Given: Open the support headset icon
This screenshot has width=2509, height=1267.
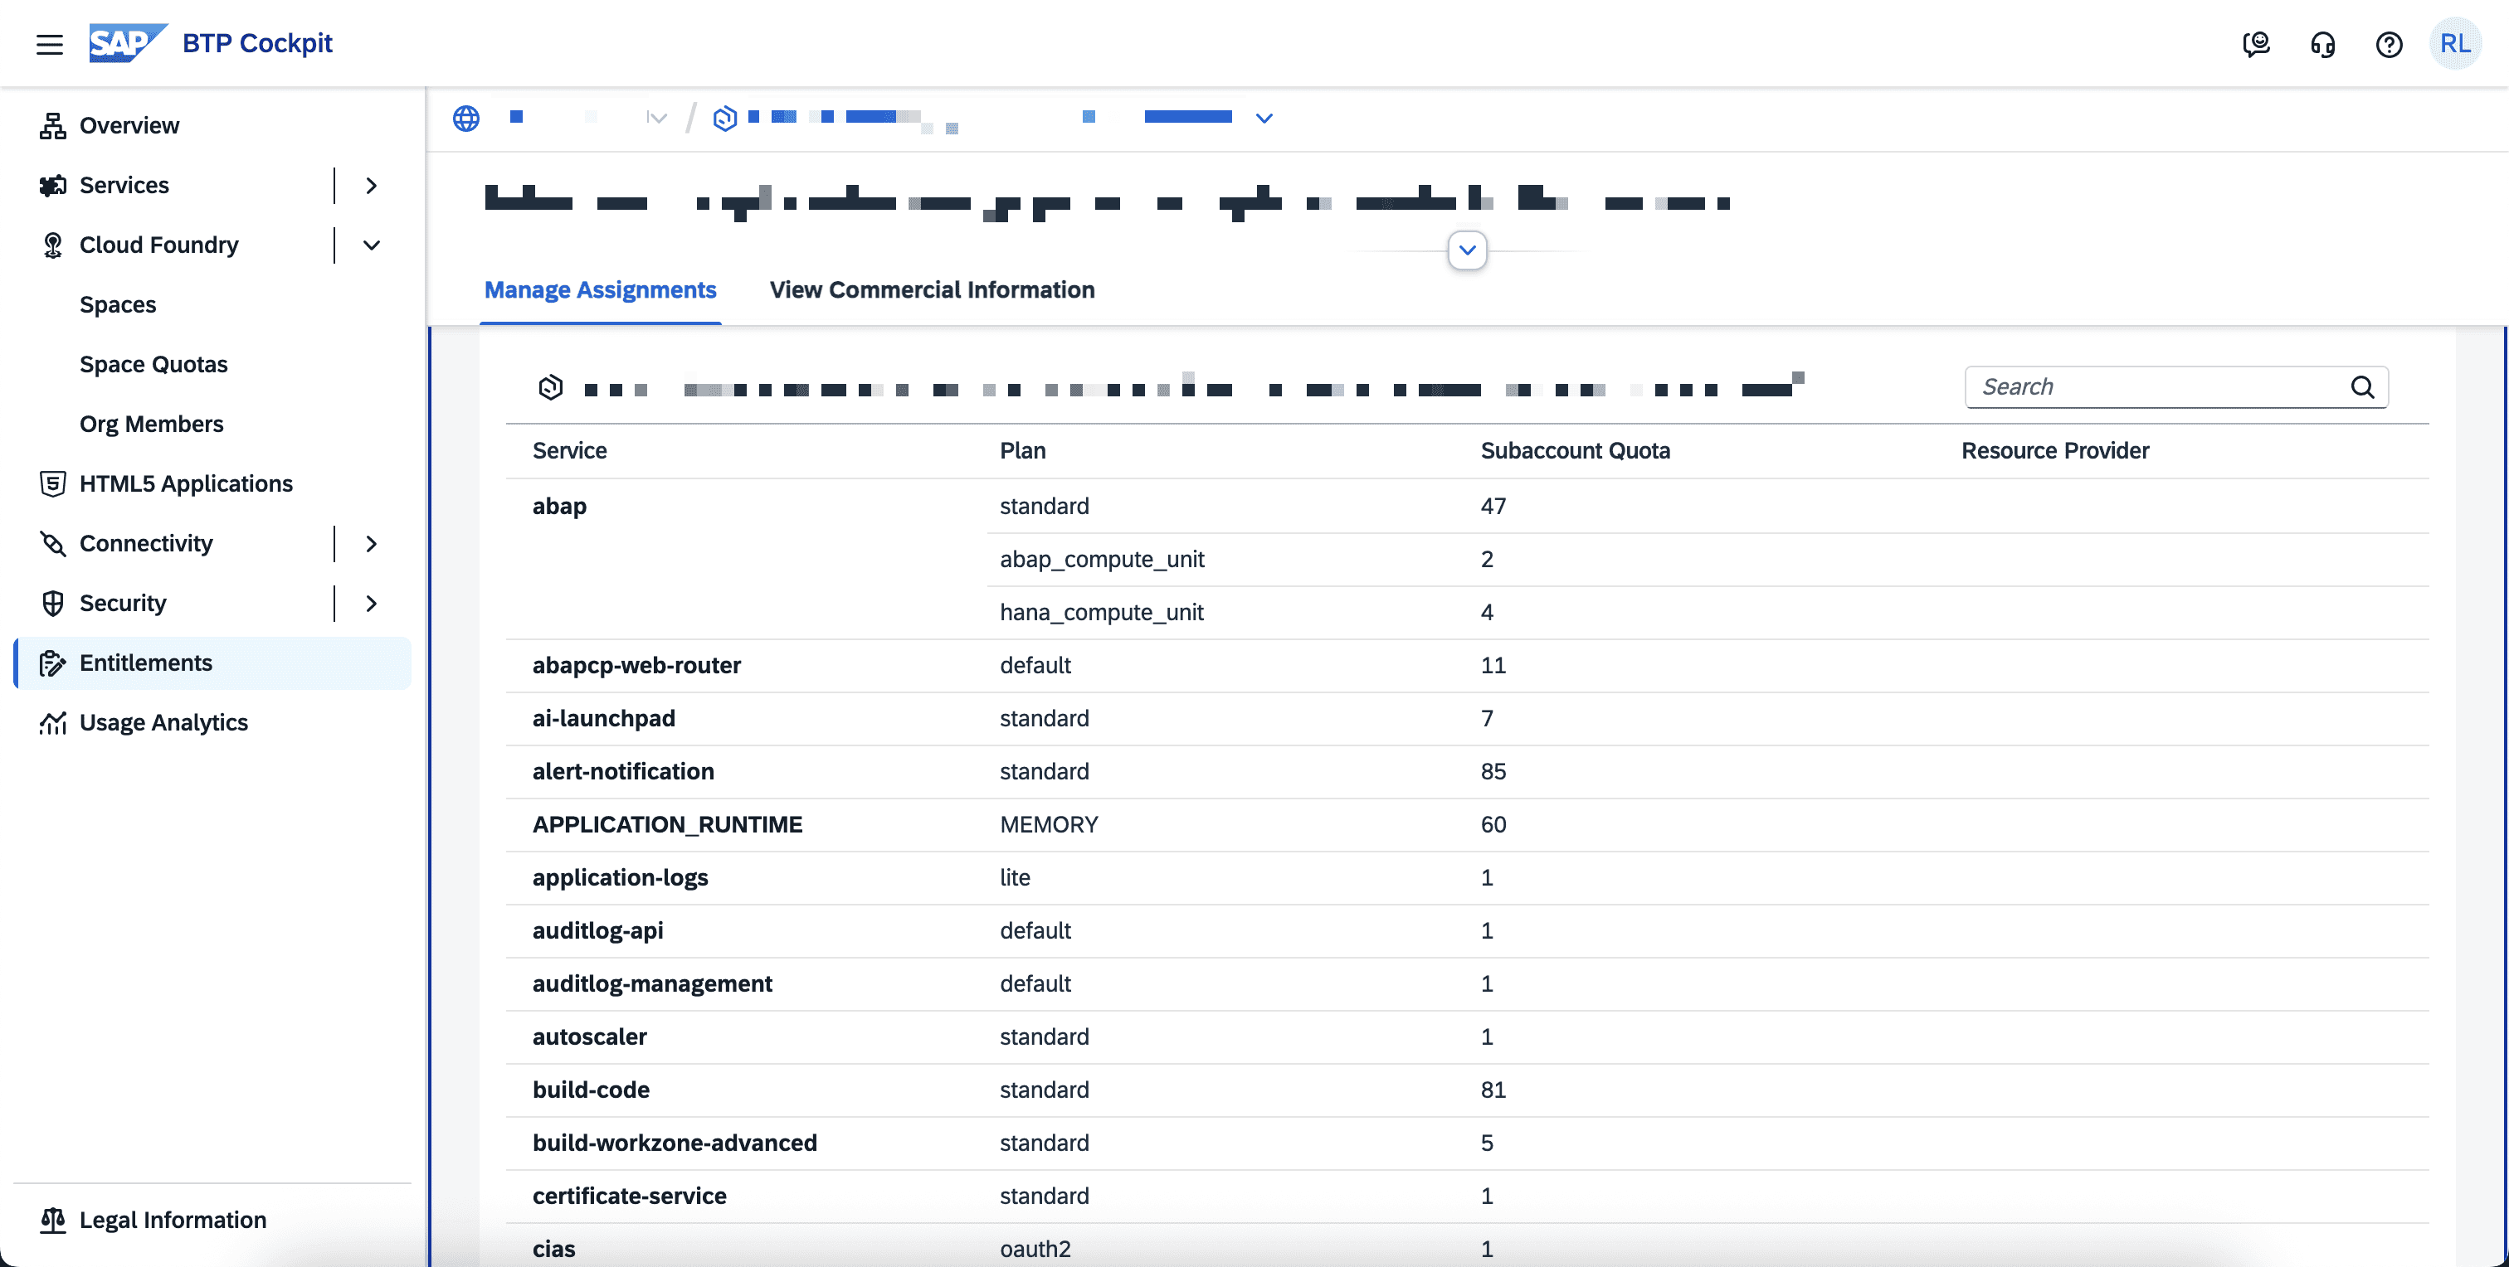Looking at the screenshot, I should 2323,44.
